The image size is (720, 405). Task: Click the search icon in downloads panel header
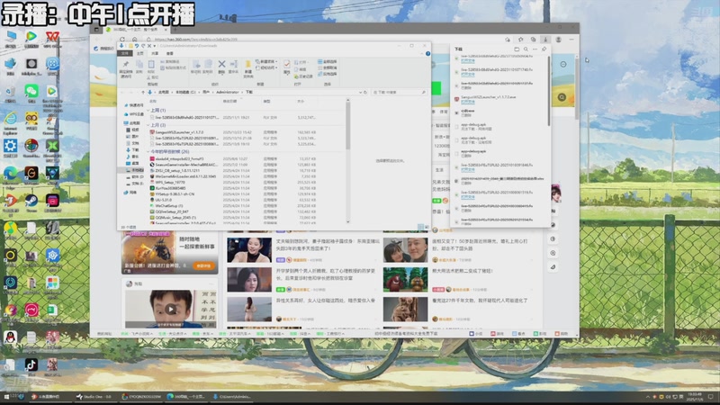(526, 49)
